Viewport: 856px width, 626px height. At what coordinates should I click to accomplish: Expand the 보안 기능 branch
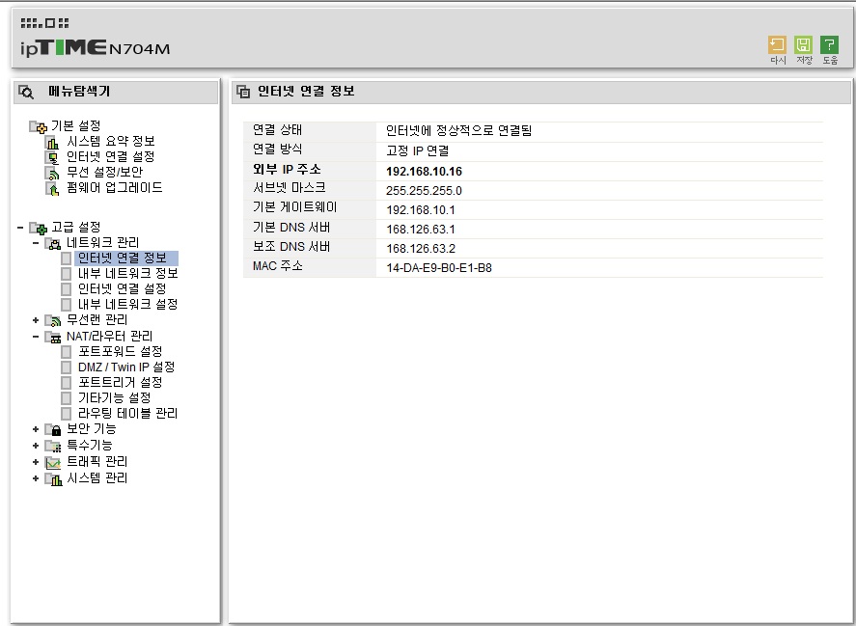pyautogui.click(x=36, y=429)
